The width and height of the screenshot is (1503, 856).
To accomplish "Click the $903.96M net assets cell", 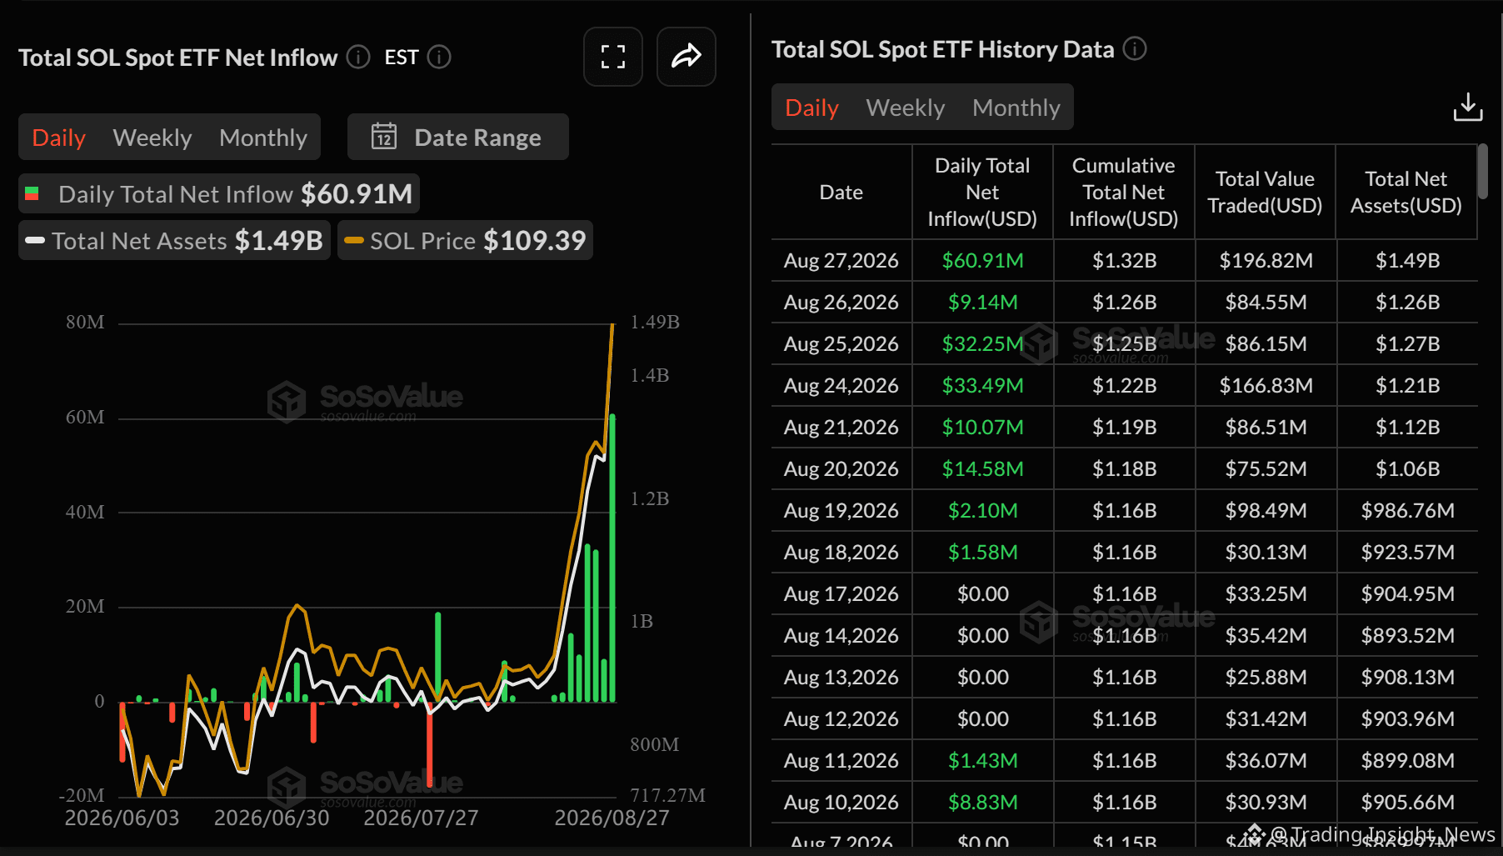I will 1408,719.
